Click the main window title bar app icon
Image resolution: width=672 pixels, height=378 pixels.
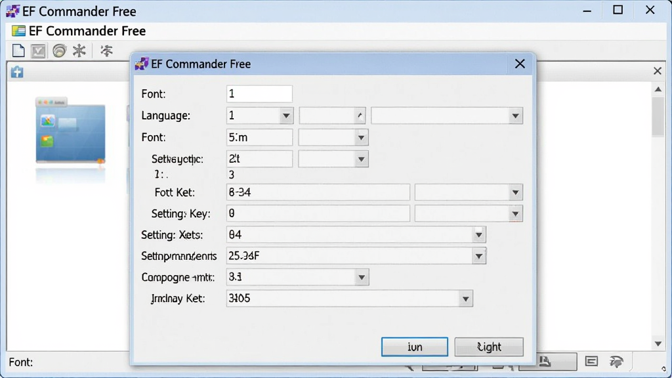point(13,11)
